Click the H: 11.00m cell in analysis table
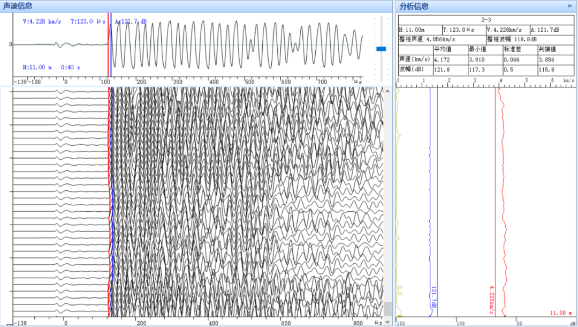The image size is (578, 327). pyautogui.click(x=420, y=30)
